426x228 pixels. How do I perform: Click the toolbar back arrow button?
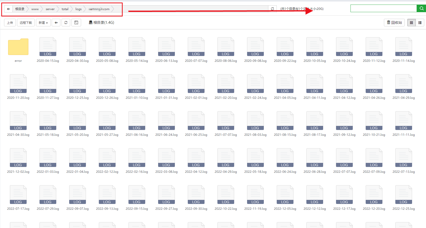pyautogui.click(x=56, y=23)
